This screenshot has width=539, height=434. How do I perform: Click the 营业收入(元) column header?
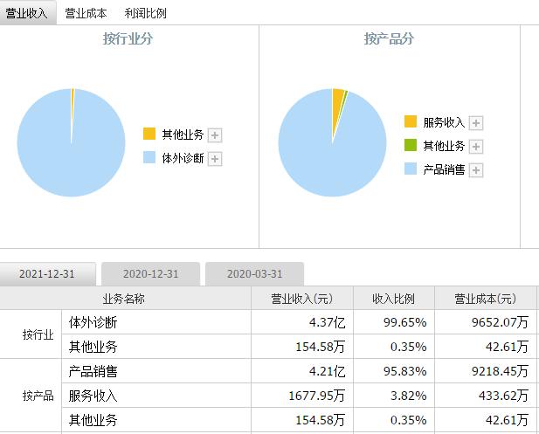[301, 299]
